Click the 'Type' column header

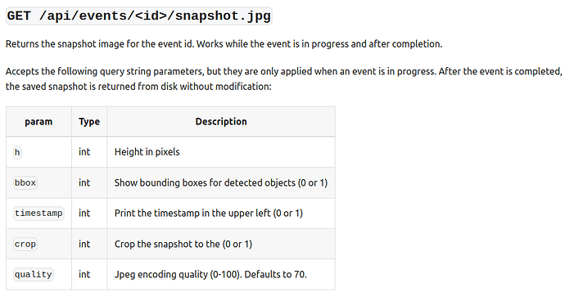click(89, 122)
